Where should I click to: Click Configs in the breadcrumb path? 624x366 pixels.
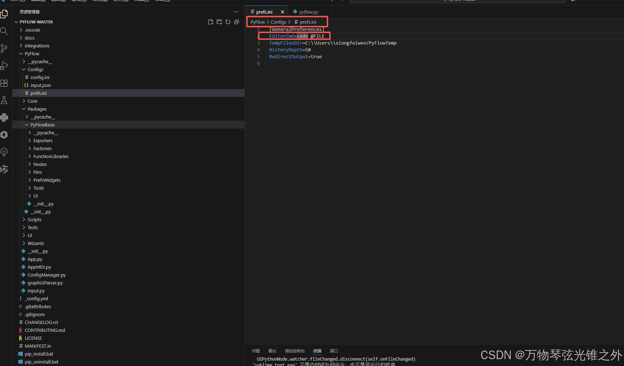pyautogui.click(x=279, y=22)
